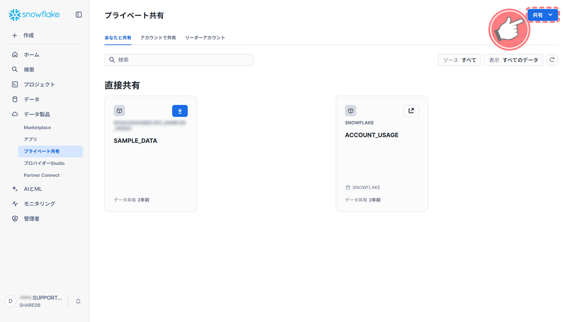Open the 表示 すべてのデータ filter dropdown

(513, 60)
